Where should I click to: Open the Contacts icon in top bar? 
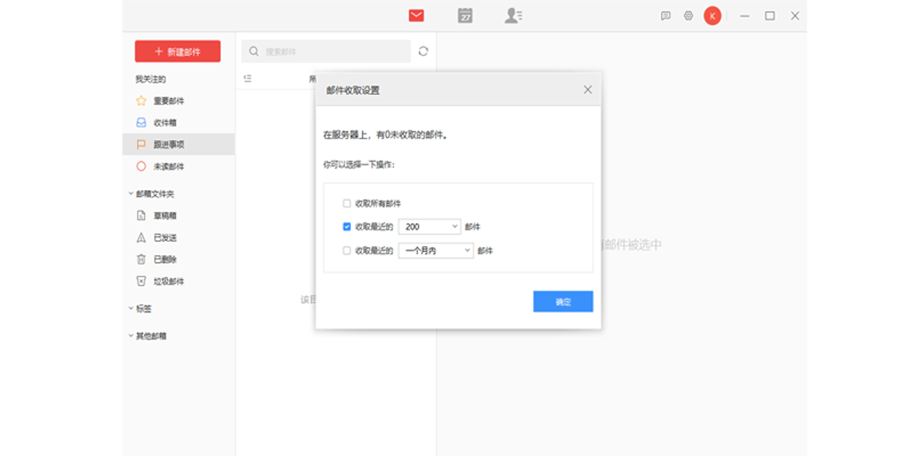pyautogui.click(x=511, y=15)
